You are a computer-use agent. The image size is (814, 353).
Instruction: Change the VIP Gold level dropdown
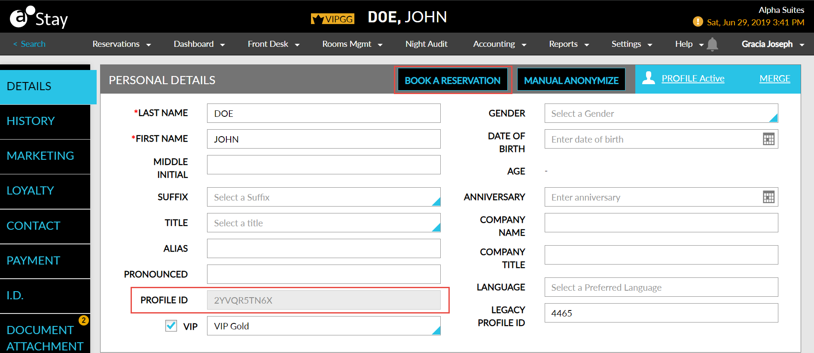[x=323, y=326]
